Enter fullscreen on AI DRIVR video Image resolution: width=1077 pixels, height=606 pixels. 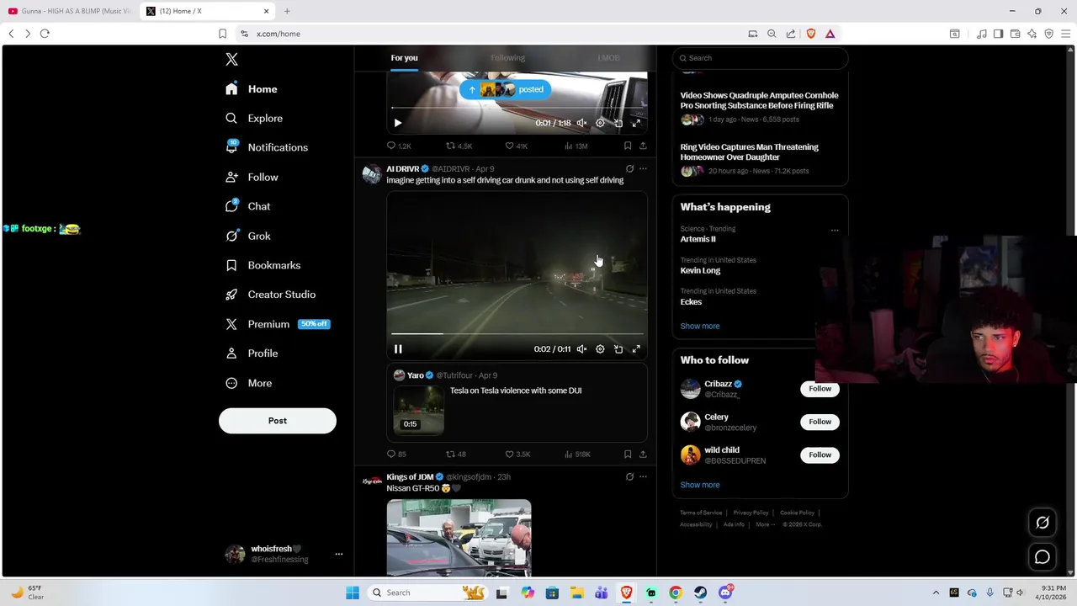tap(636, 349)
